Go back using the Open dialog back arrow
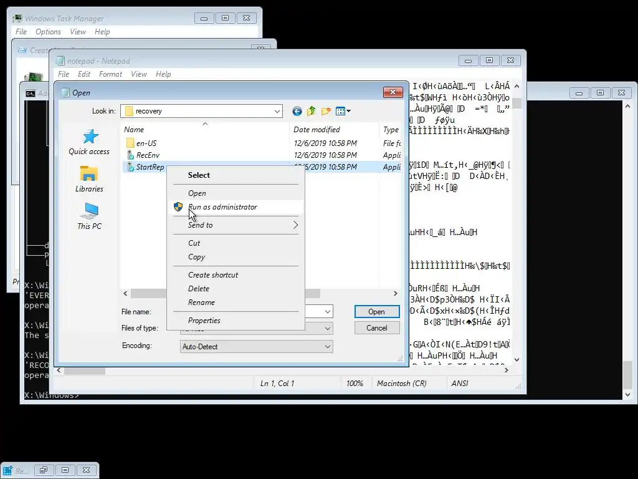 [297, 111]
